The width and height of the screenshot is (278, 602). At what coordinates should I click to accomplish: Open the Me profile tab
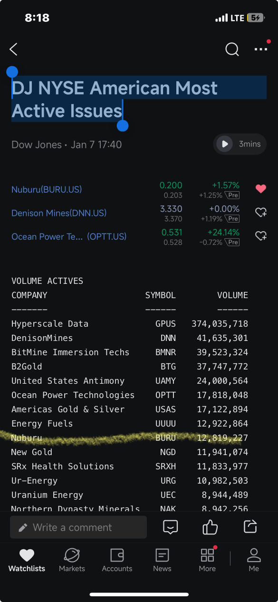tap(254, 560)
